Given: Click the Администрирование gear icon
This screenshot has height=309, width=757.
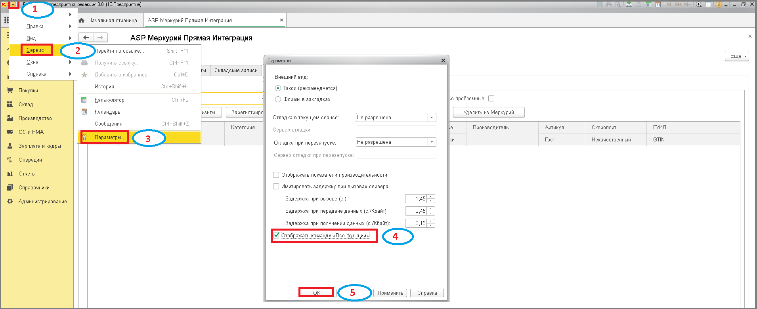Looking at the screenshot, I should [10, 201].
